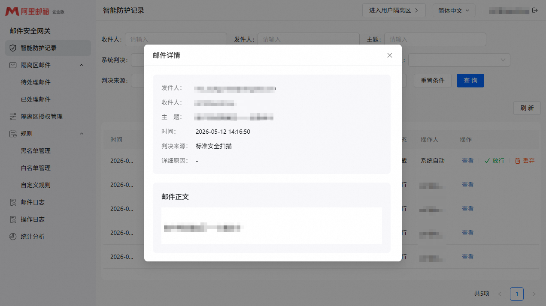Click the 阿里邮箱 logo icon
This screenshot has height=306, width=546.
click(x=12, y=12)
